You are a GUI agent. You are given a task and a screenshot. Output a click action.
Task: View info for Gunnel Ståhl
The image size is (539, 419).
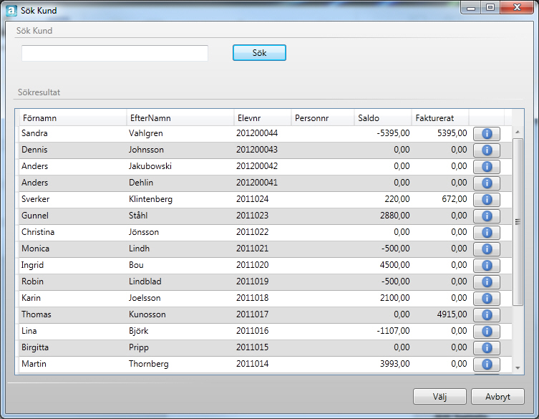point(487,216)
